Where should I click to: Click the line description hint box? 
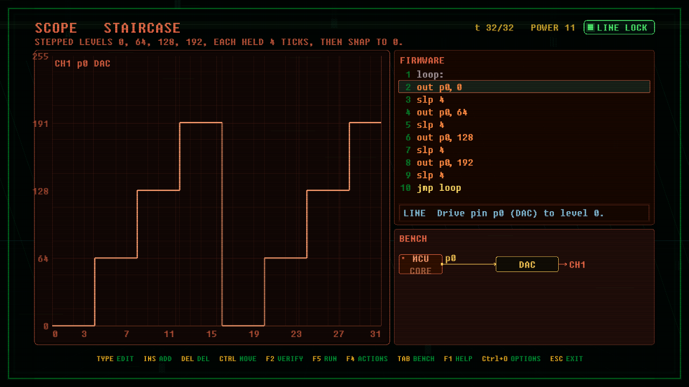(524, 213)
